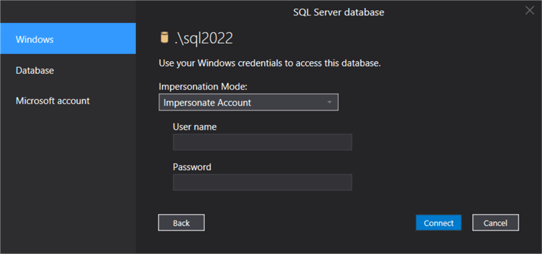
Task: Click 'Use your Windows credentials' description text
Action: coord(269,63)
